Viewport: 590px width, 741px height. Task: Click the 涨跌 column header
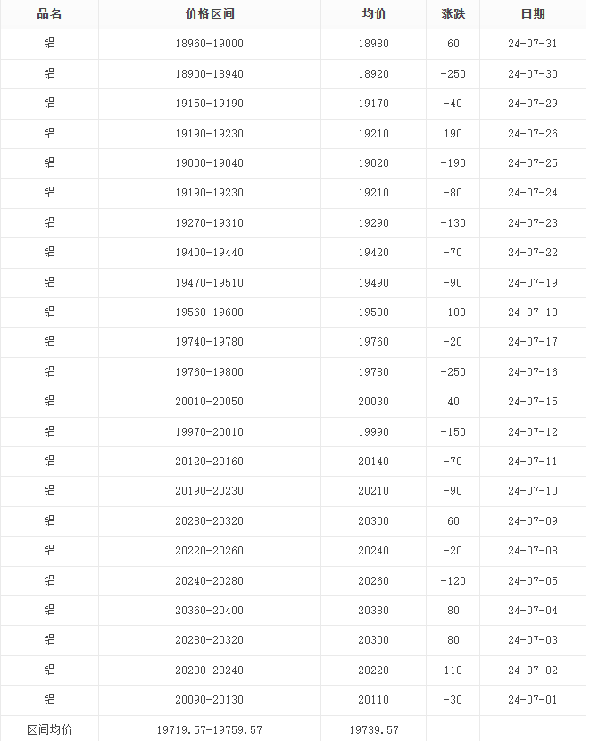tap(453, 14)
